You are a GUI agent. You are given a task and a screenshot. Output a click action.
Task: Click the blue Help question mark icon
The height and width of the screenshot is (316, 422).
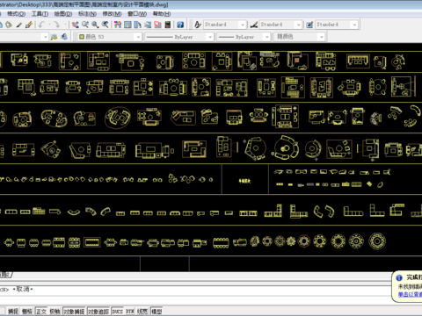pos(180,25)
